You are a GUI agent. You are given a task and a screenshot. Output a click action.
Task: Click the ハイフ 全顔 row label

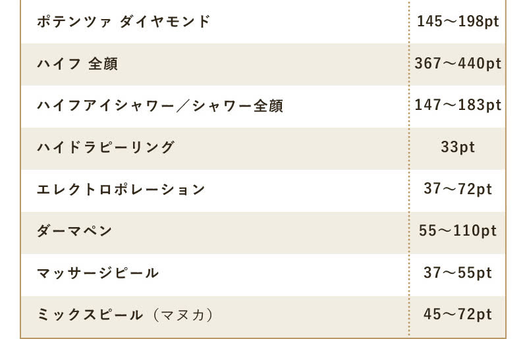pos(78,64)
